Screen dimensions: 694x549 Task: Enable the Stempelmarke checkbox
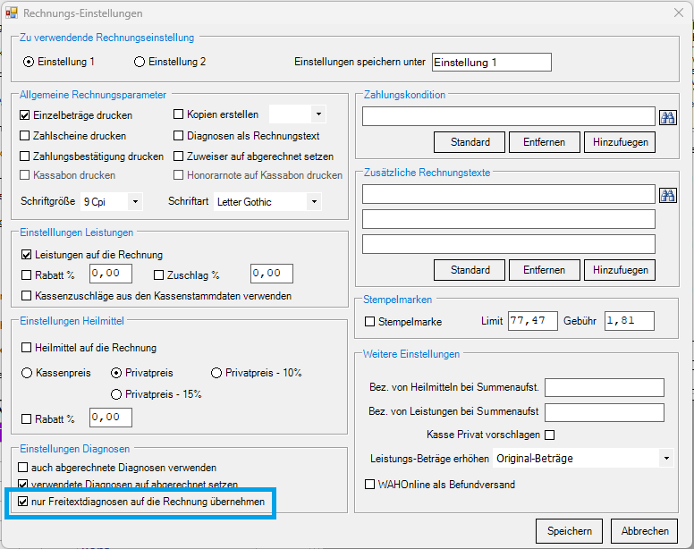pos(370,321)
